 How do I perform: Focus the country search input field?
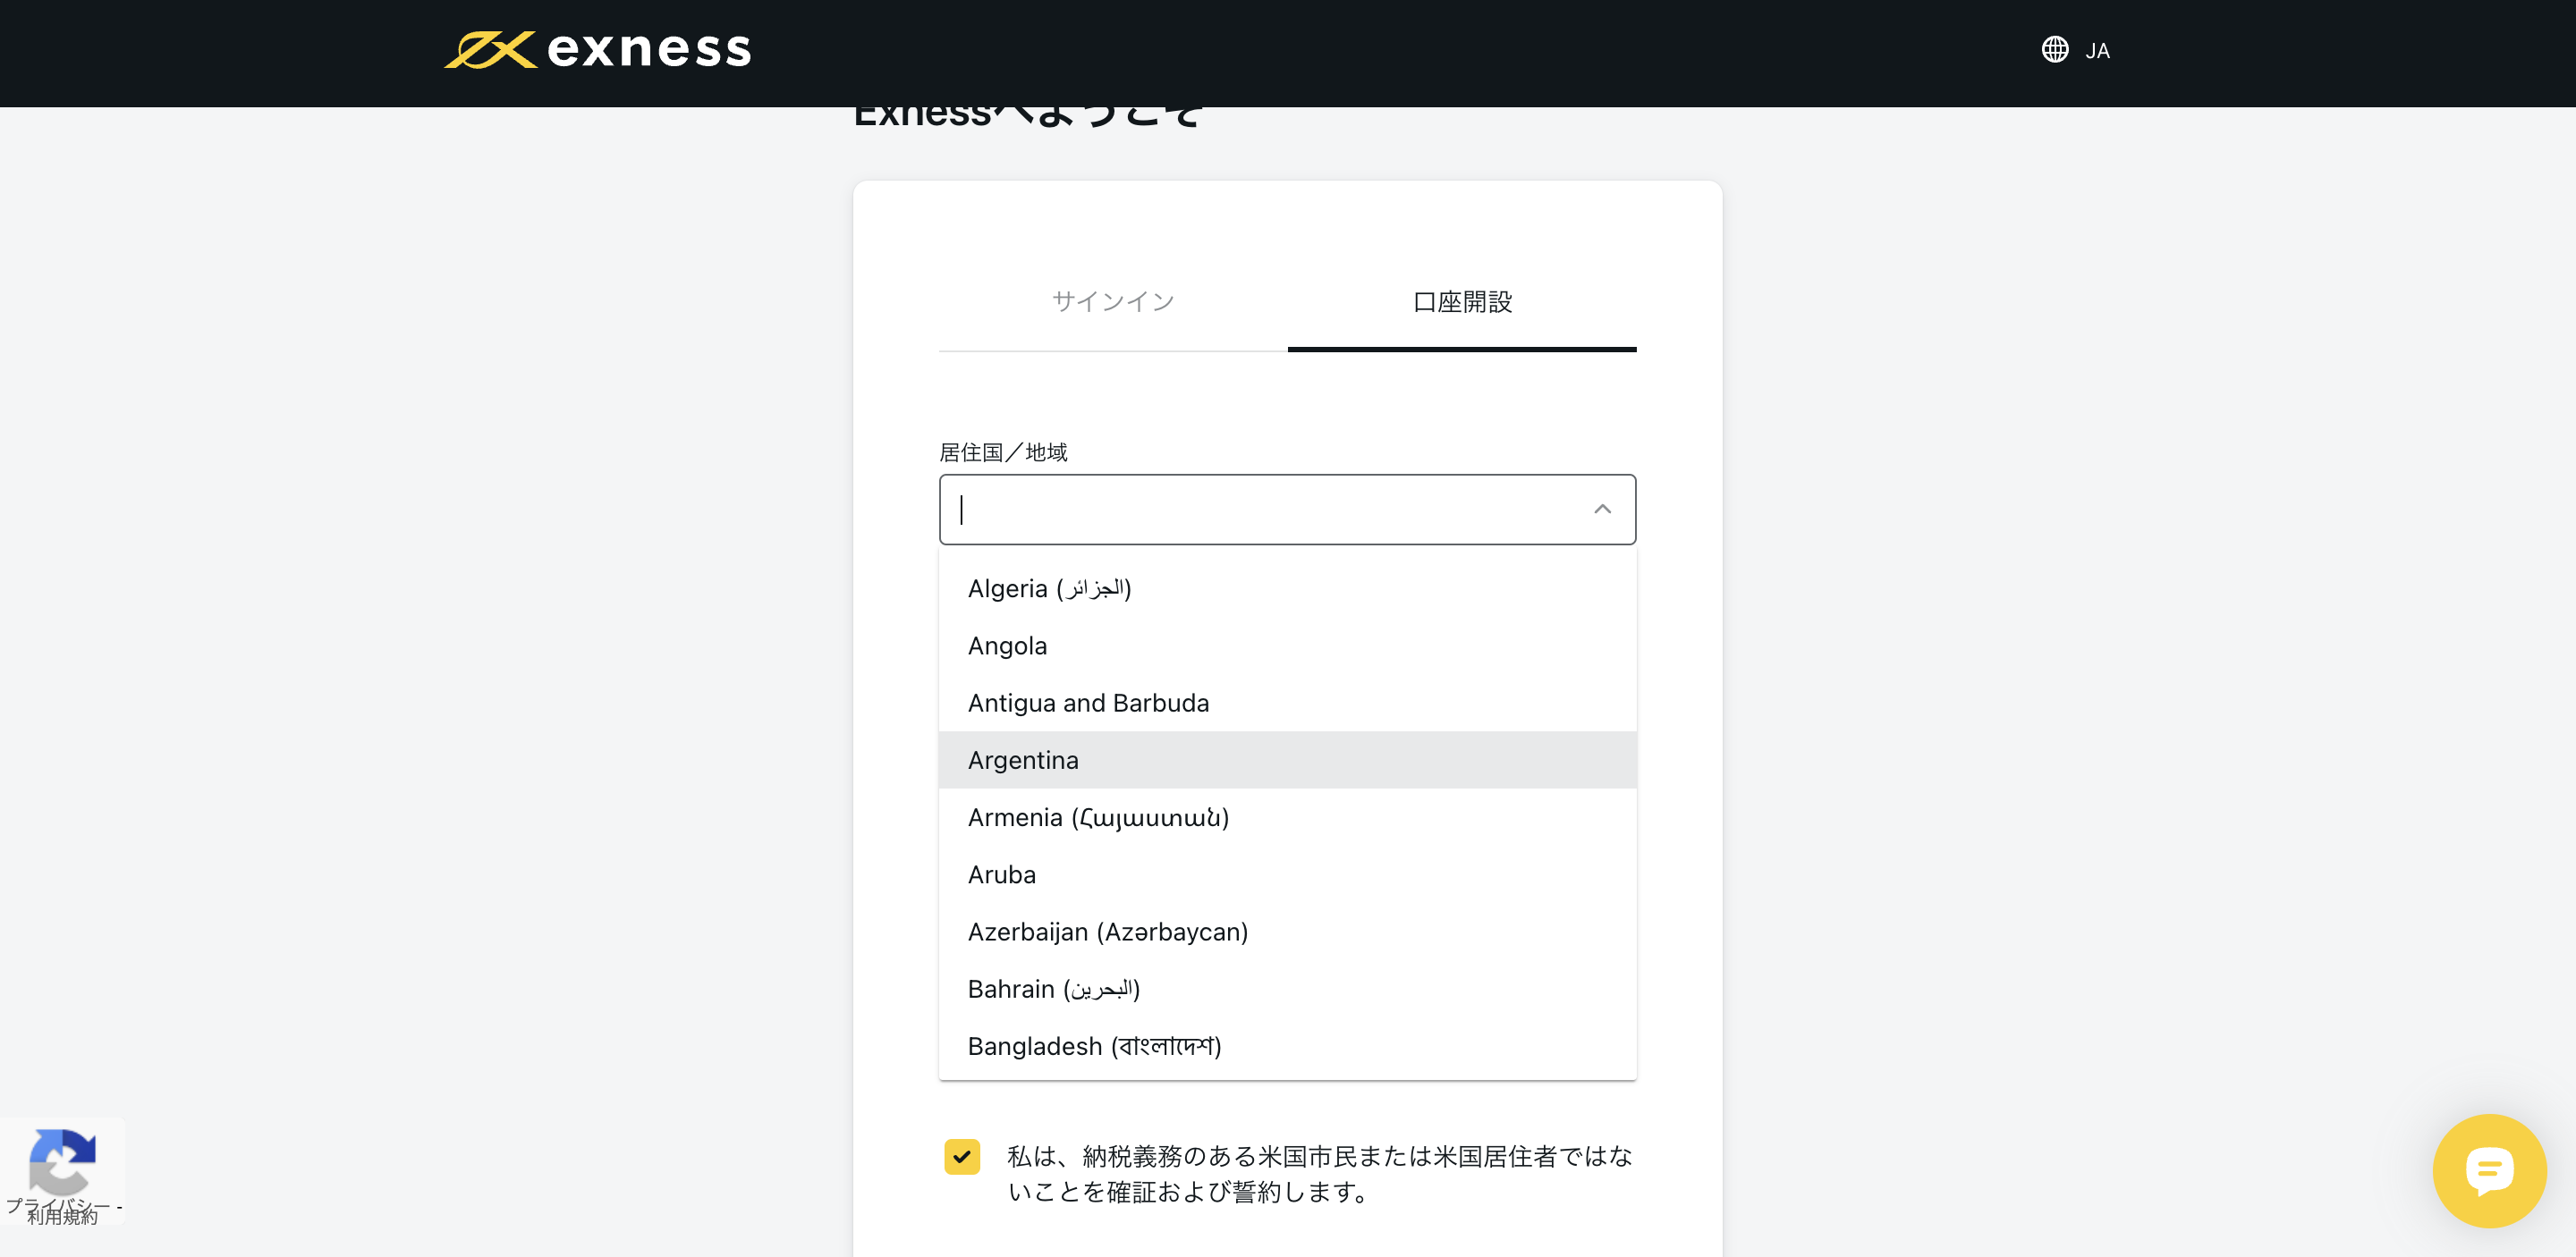1260,510
